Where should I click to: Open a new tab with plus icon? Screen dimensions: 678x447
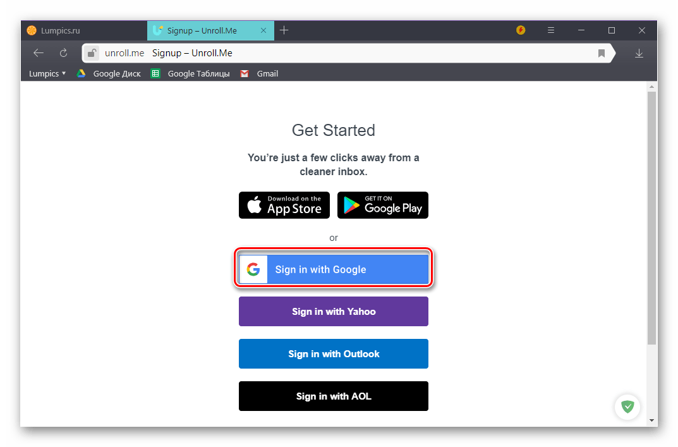click(284, 30)
